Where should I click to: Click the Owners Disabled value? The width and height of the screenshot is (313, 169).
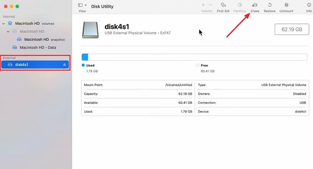click(299, 94)
